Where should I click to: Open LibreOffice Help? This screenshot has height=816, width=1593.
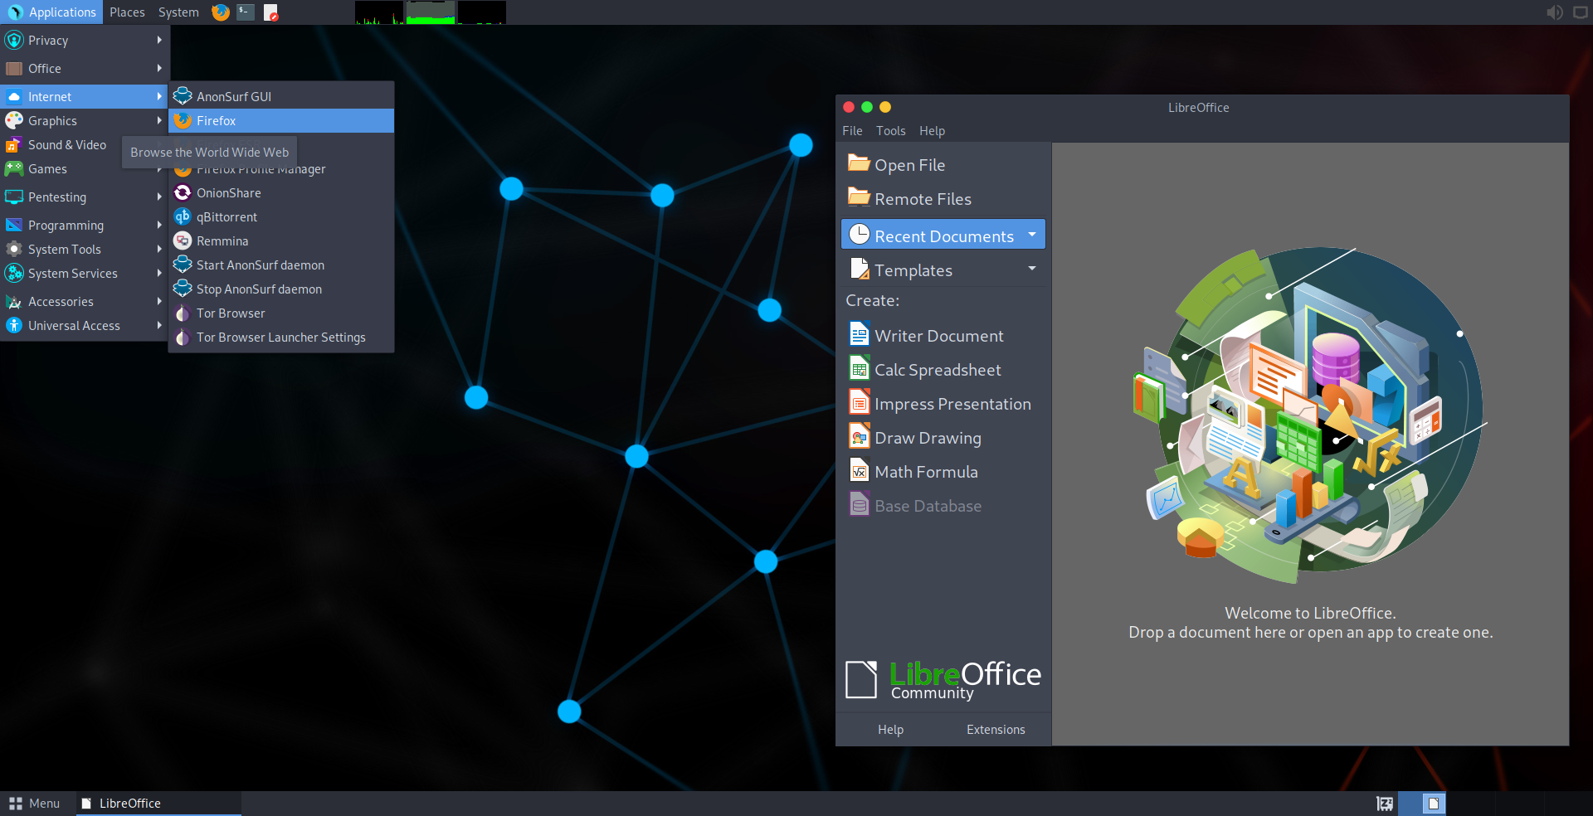[889, 729]
